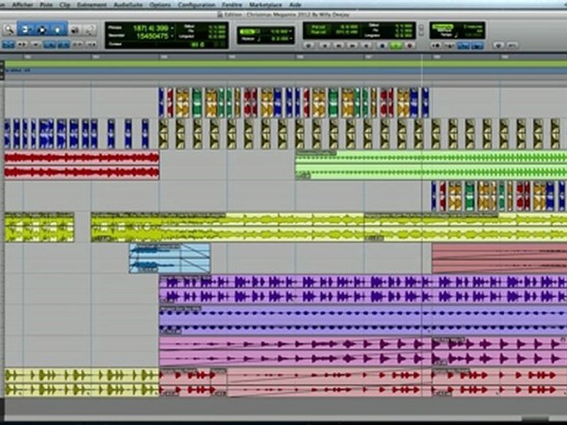The width and height of the screenshot is (567, 425).
Task: Select the Grabber hand tool
Action: click(x=58, y=30)
